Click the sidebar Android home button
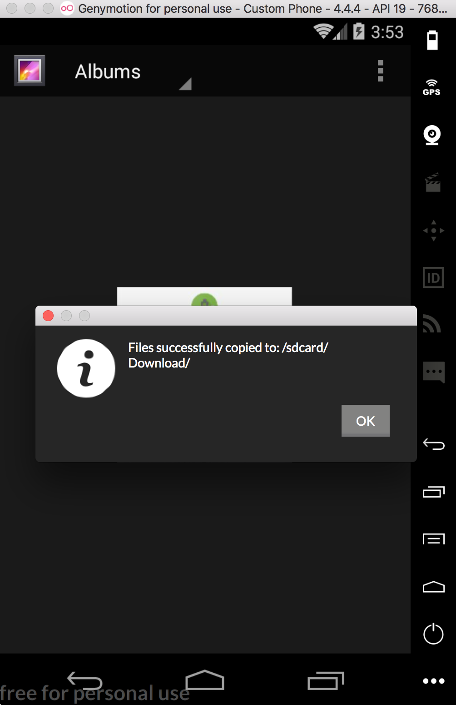 tap(434, 587)
